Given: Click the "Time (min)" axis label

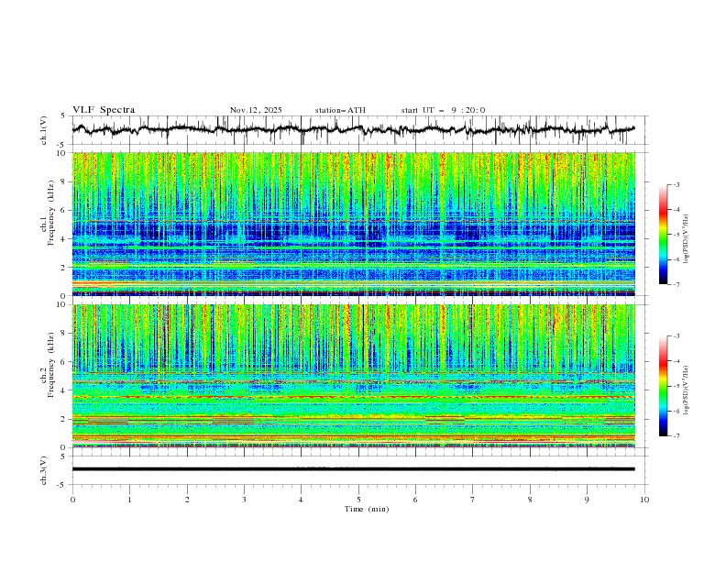Looking at the screenshot, I should 367,509.
